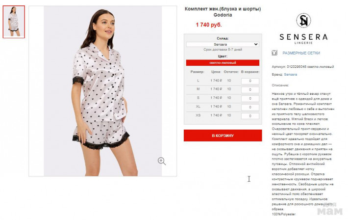Open the Склад Sensera dropdown
Viewport: 348px width, 220px height.
point(223,44)
